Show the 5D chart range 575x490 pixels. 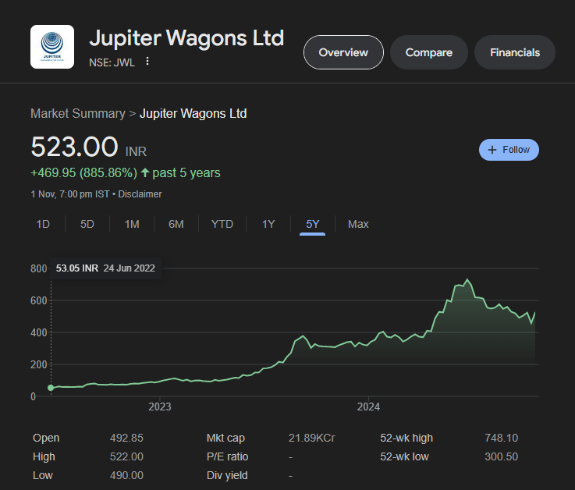click(x=87, y=224)
